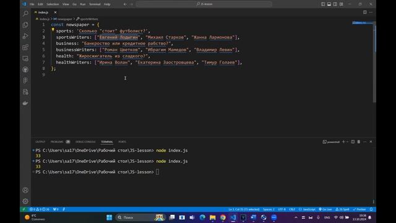Viewport: 396px width, 223px height.
Task: Open the Remote Explorer view
Action: click(x=25, y=58)
